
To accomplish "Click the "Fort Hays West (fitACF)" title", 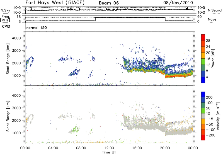I will (55, 3).
